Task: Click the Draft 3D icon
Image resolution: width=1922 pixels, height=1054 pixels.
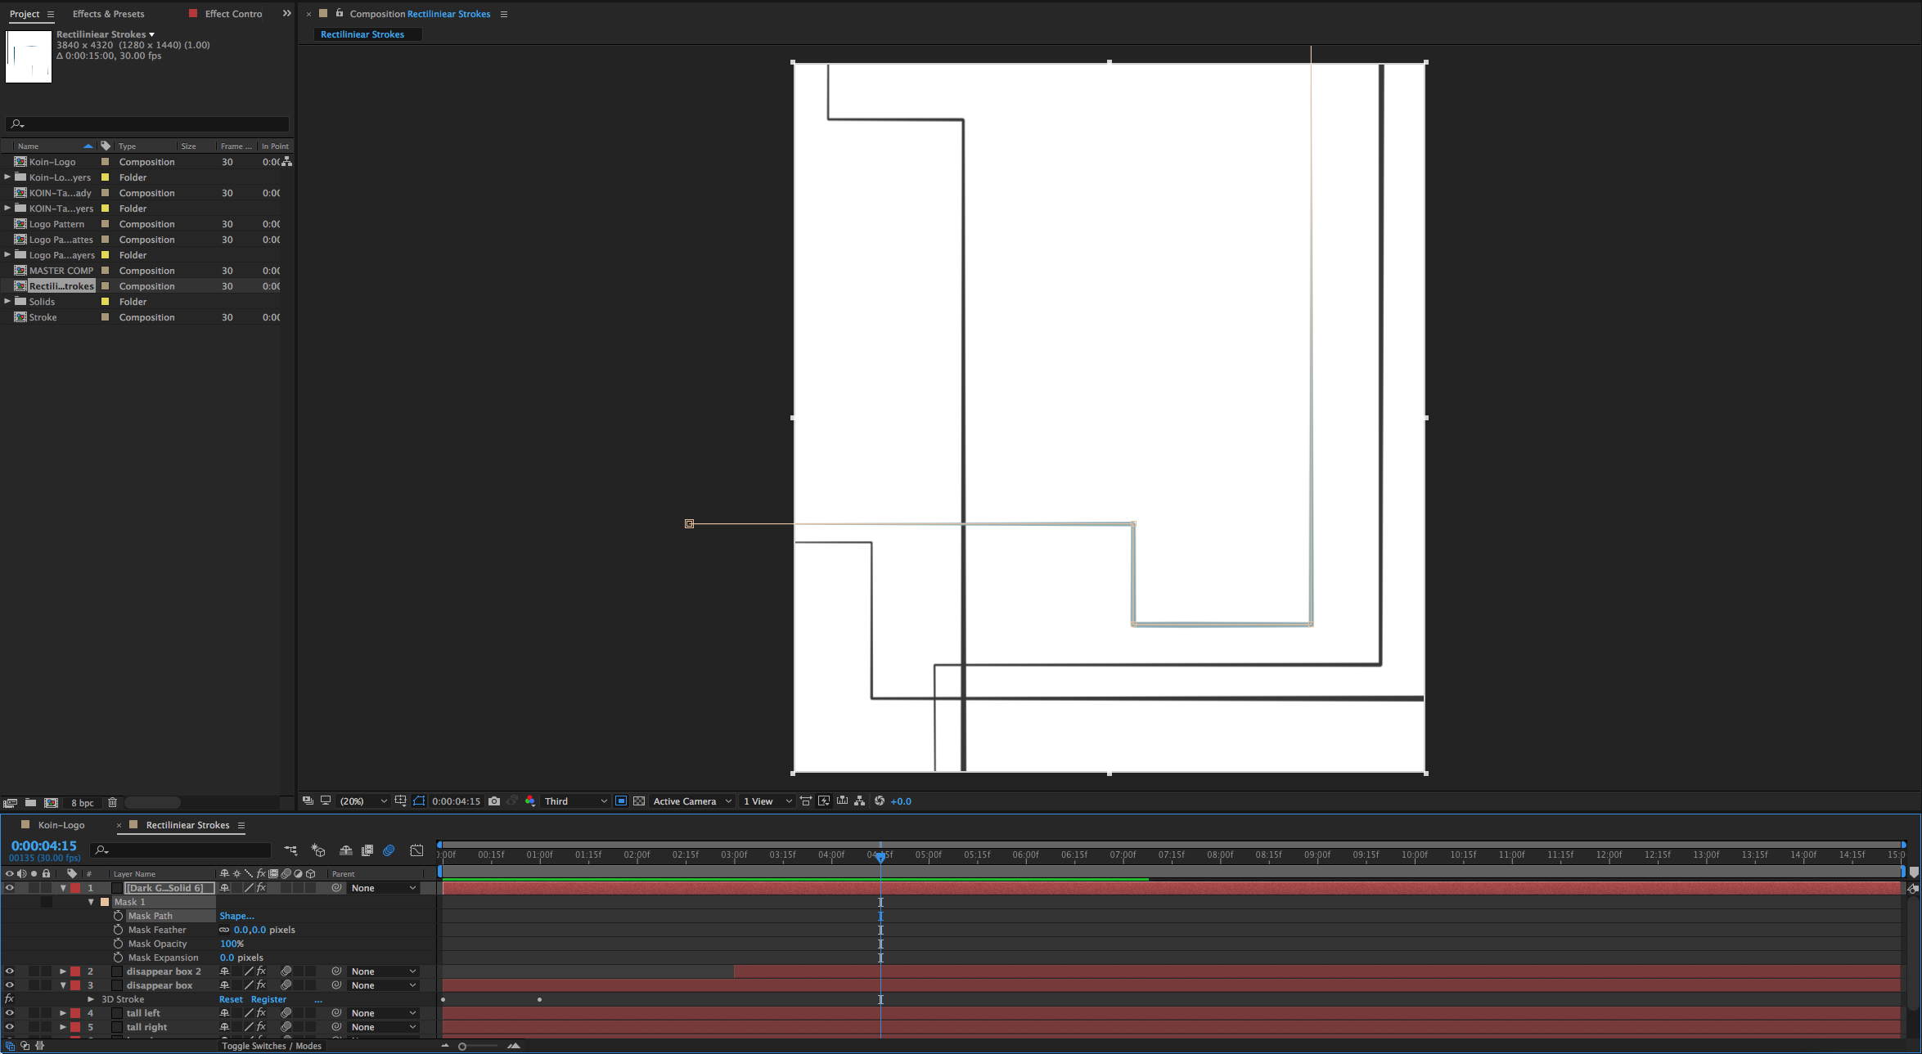Action: coord(318,850)
